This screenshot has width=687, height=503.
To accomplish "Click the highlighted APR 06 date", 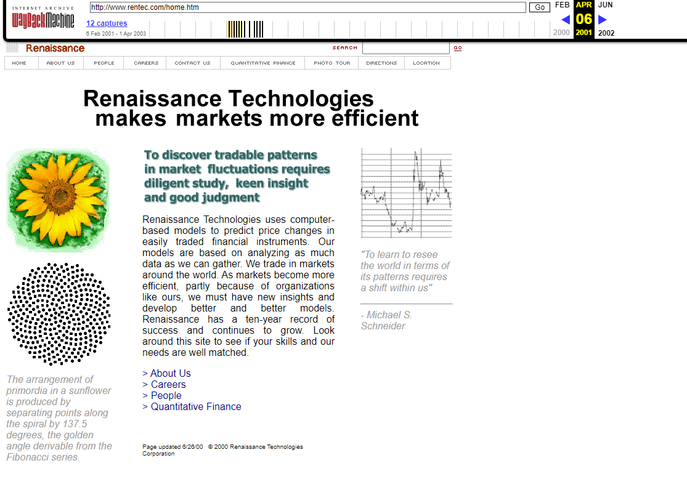I will click(583, 19).
